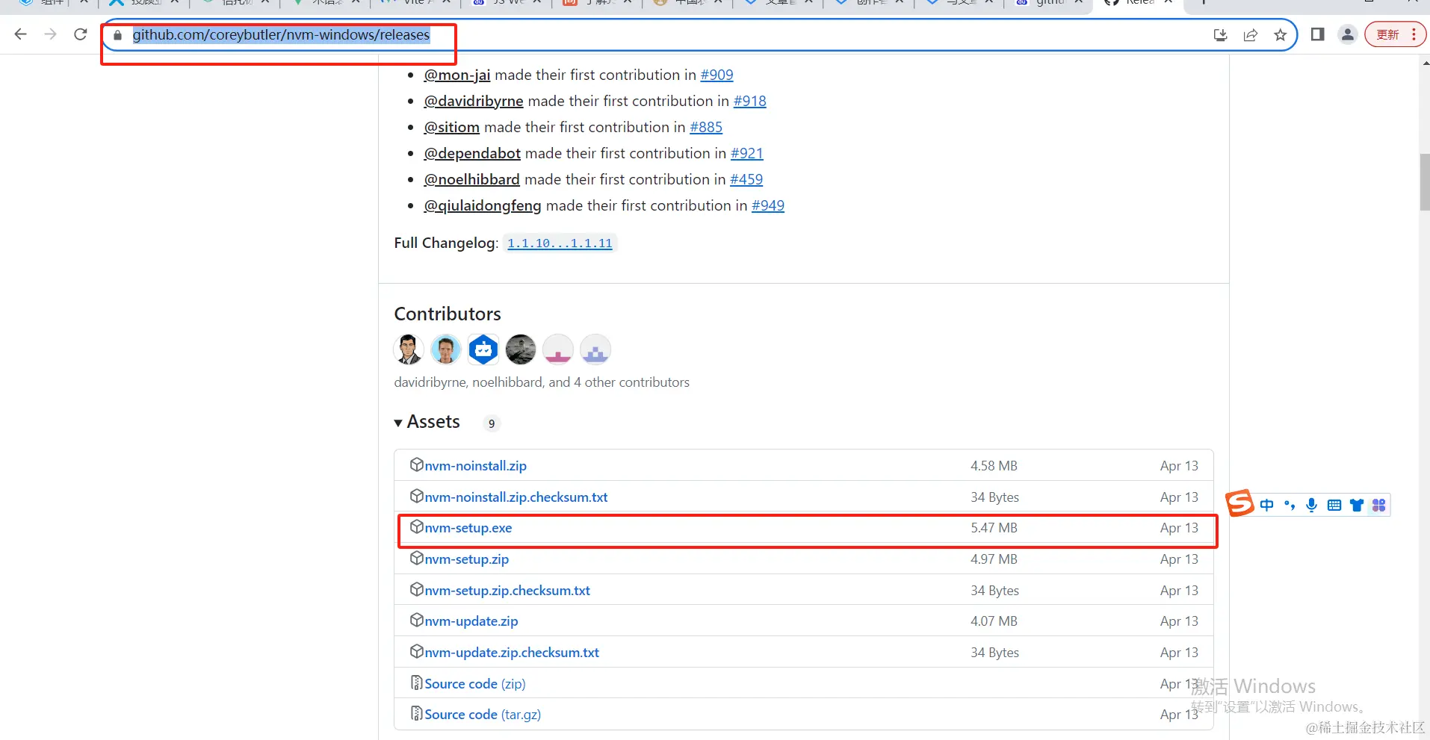Open pull request #921
The height and width of the screenshot is (740, 1430).
[747, 153]
